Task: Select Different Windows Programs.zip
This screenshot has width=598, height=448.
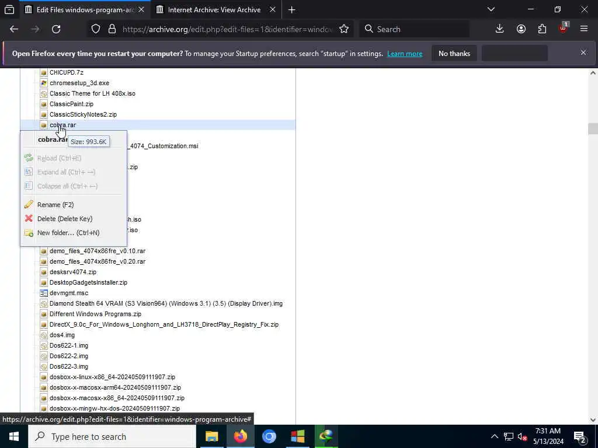Action: (95, 314)
